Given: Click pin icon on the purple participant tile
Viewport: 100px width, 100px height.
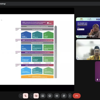Looking at the screenshot, I should (97, 80).
